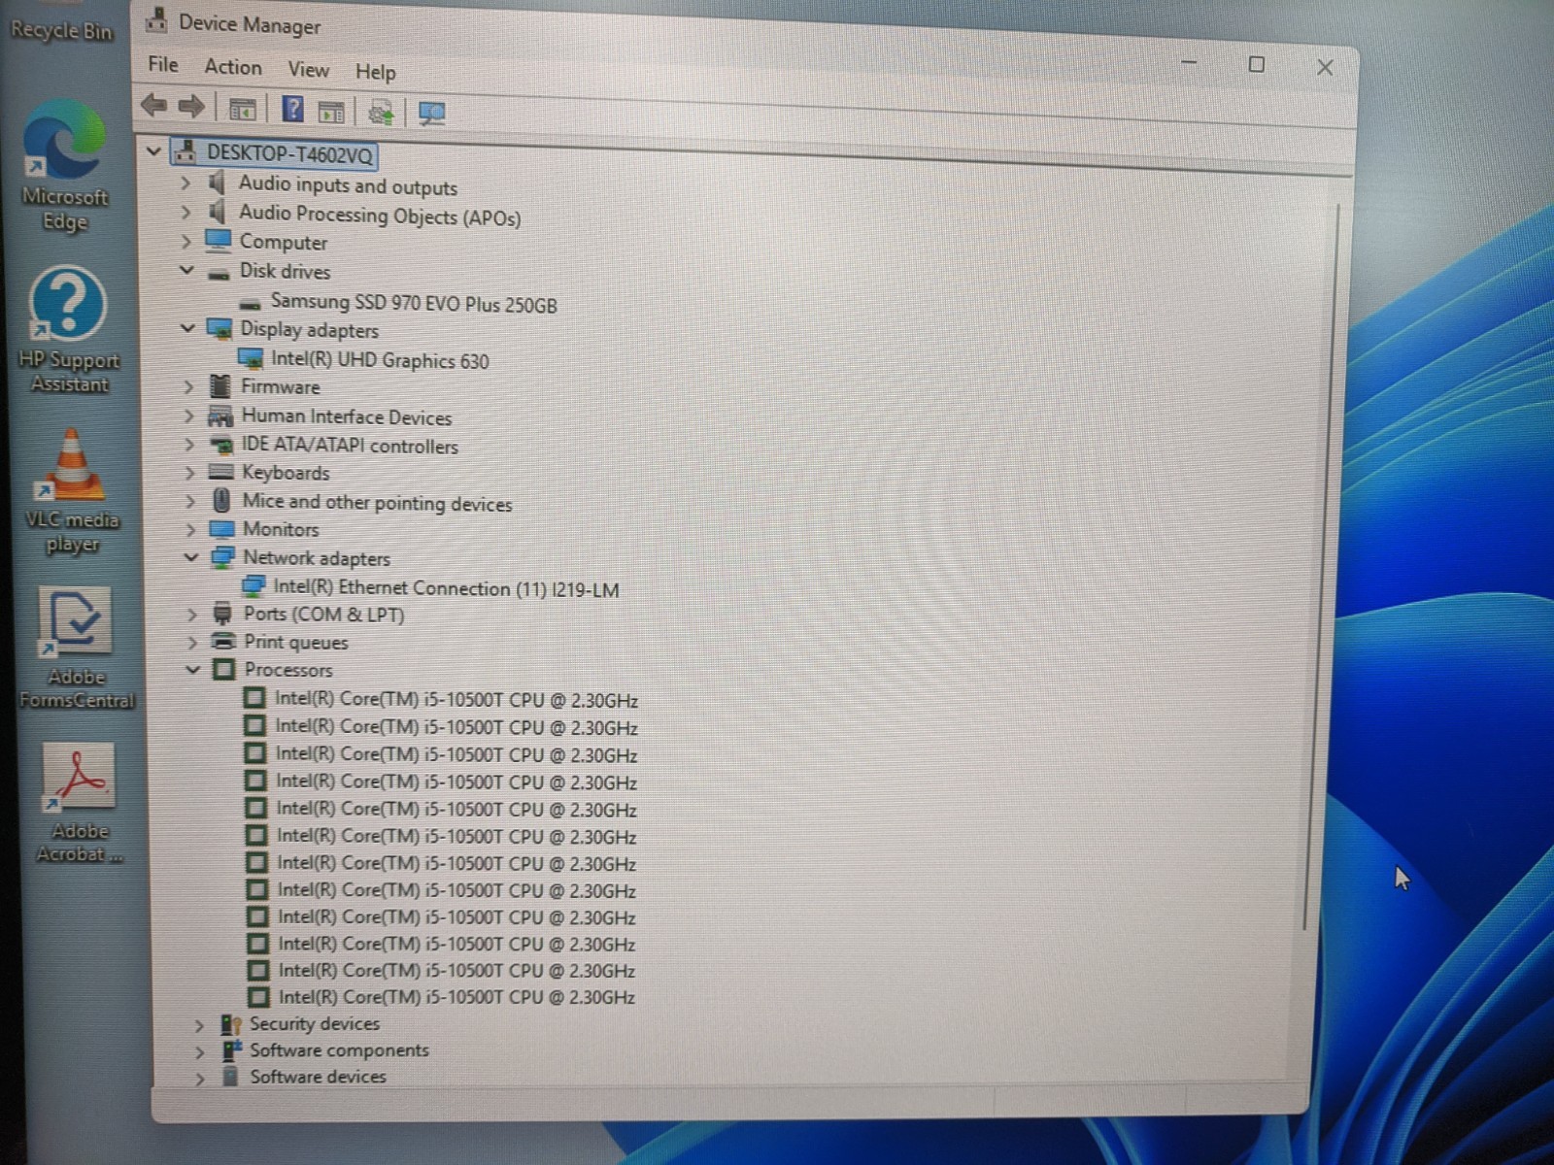This screenshot has width=1554, height=1165.
Task: Expand the Monitors chevron
Action: 190,529
